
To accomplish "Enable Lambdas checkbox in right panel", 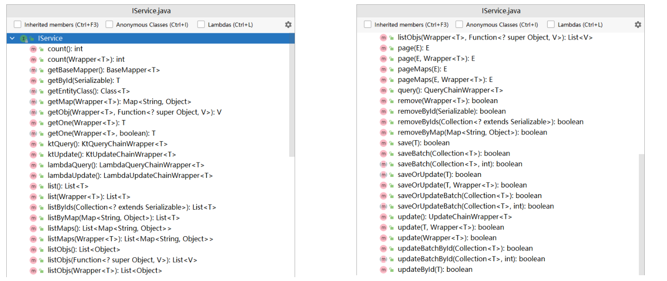I will 551,25.
